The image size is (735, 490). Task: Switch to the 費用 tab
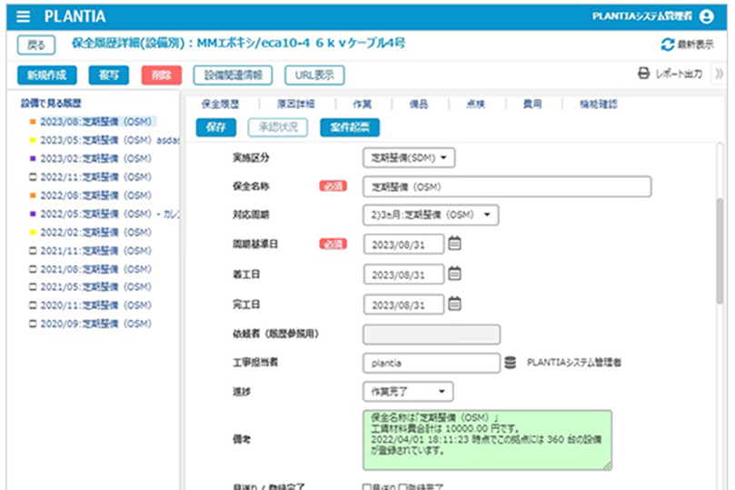point(532,105)
